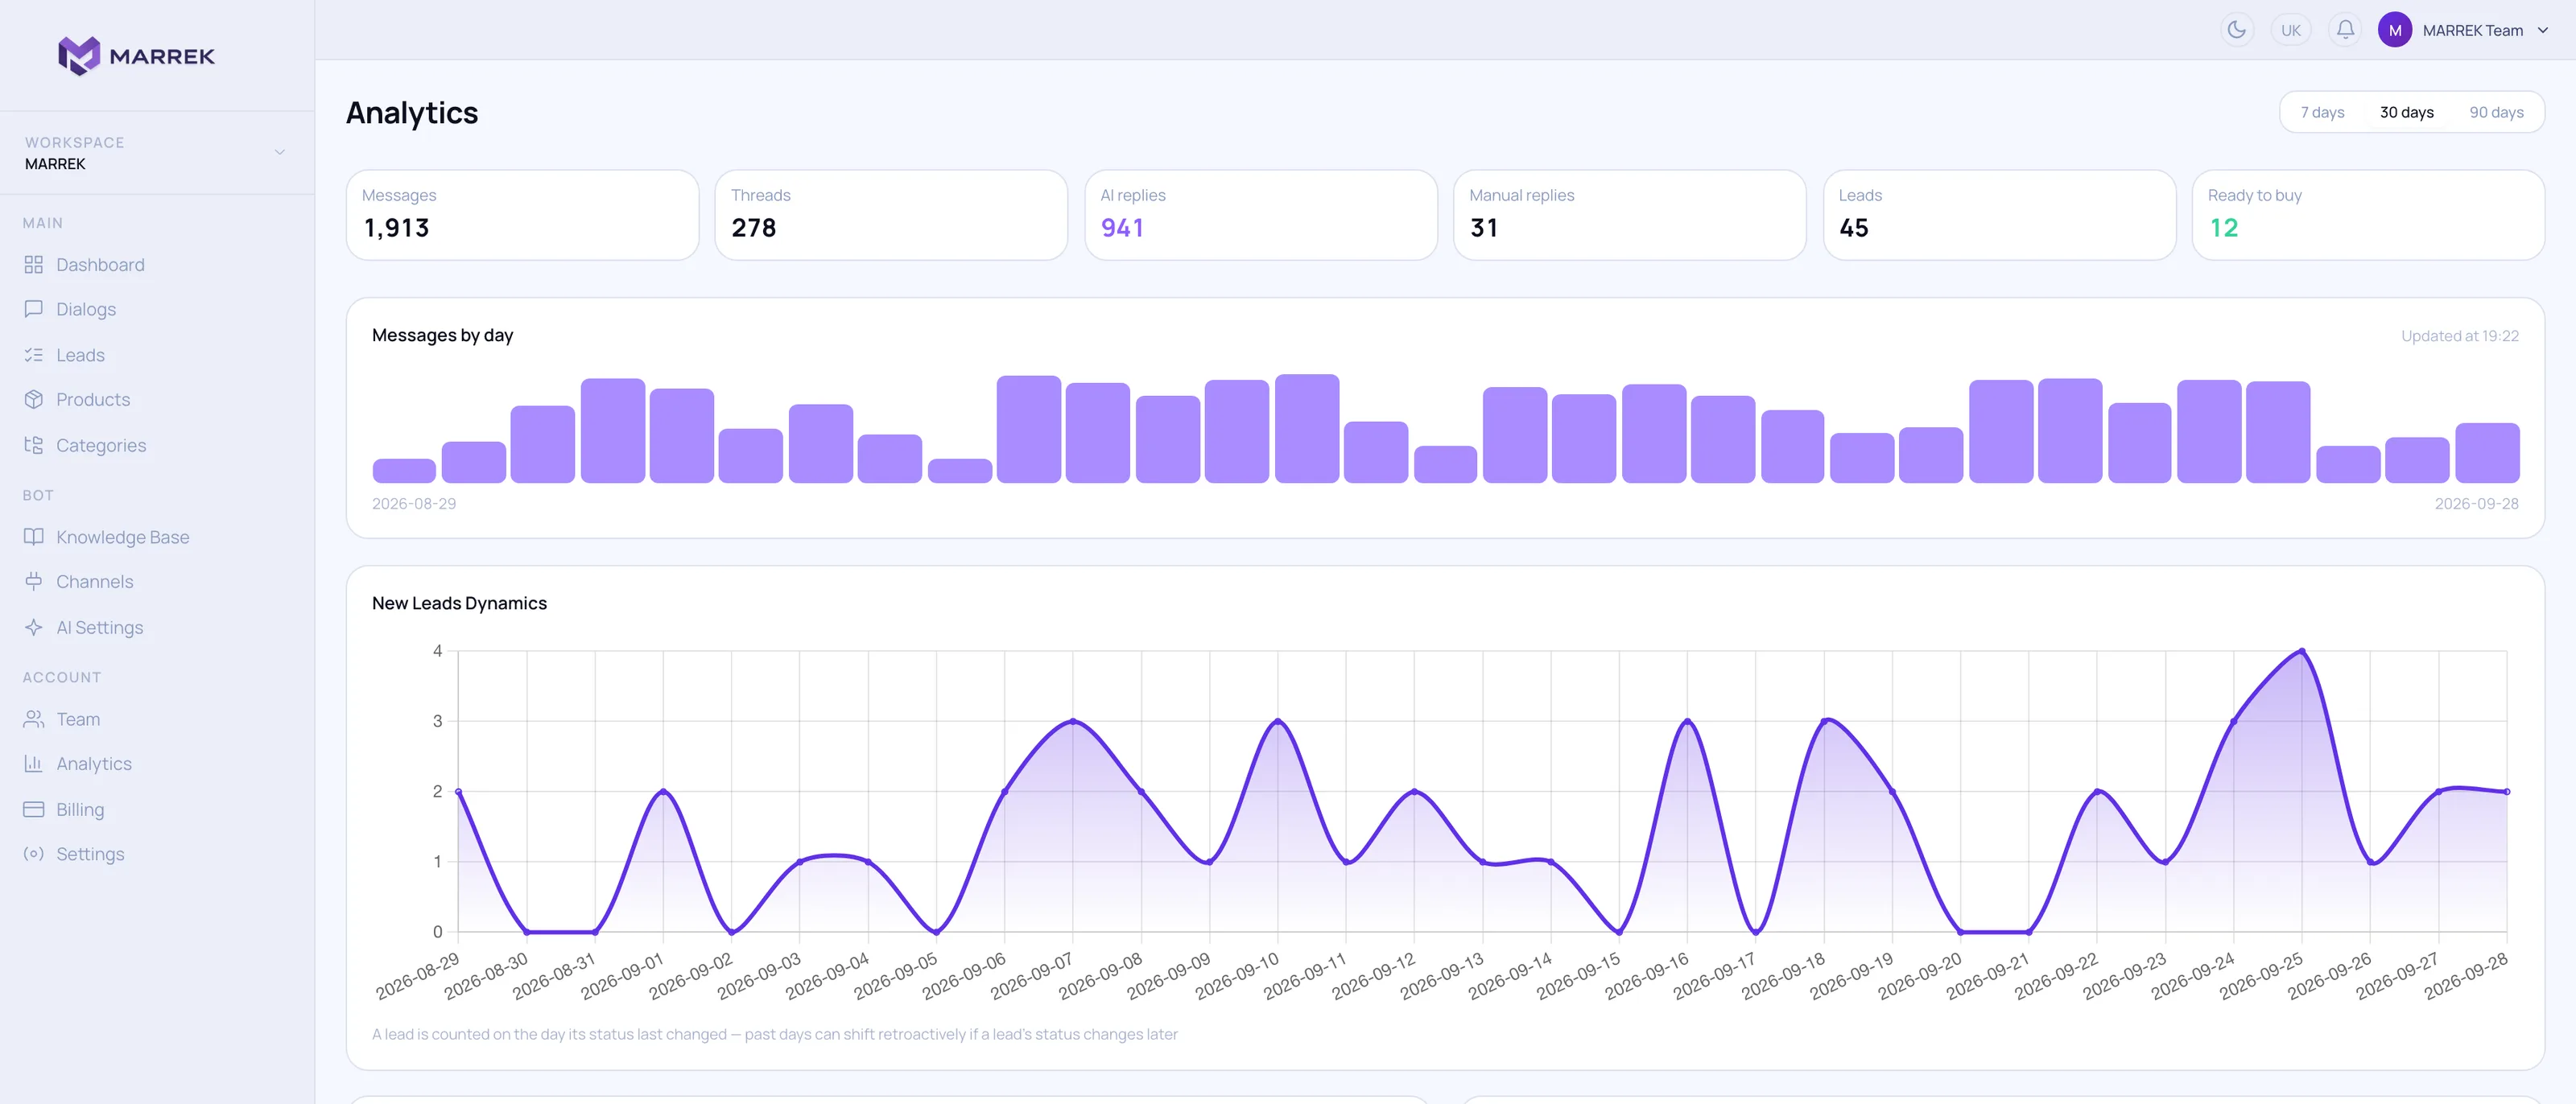The image size is (2576, 1104).
Task: Click the M user avatar
Action: pyautogui.click(x=2395, y=30)
